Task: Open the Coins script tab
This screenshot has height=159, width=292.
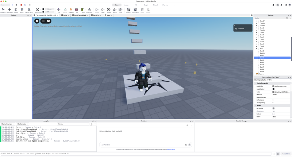Action: (65, 15)
